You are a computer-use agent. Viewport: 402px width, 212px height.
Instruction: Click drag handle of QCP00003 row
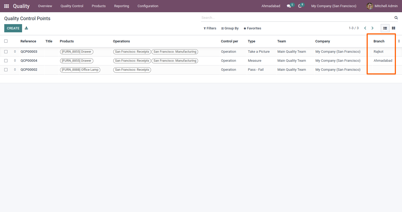click(x=15, y=52)
